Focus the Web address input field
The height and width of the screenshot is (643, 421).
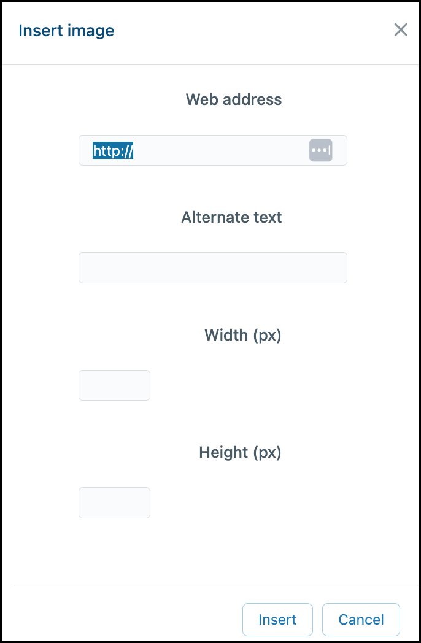(212, 150)
